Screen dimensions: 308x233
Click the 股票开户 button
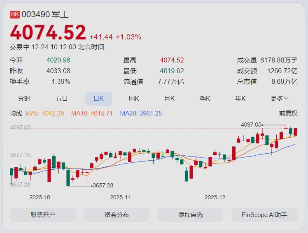[43, 215]
